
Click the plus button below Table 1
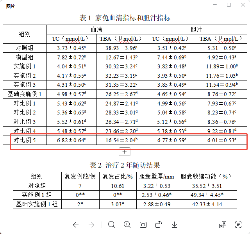[x=125, y=152]
